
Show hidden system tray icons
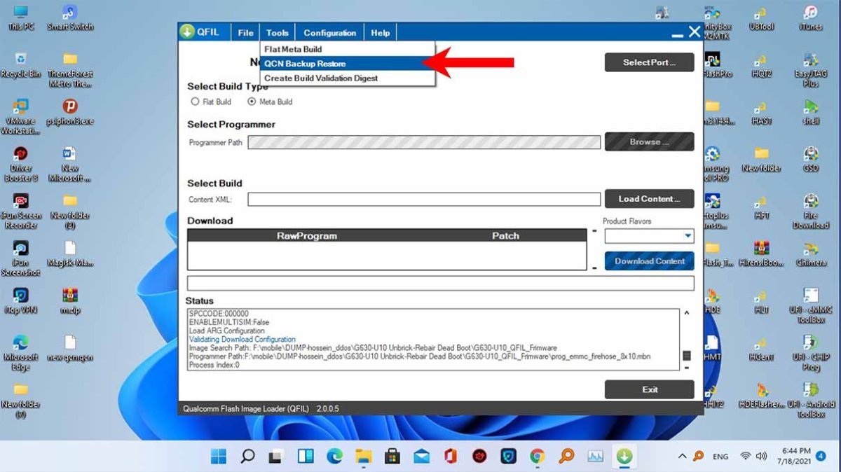click(x=682, y=457)
